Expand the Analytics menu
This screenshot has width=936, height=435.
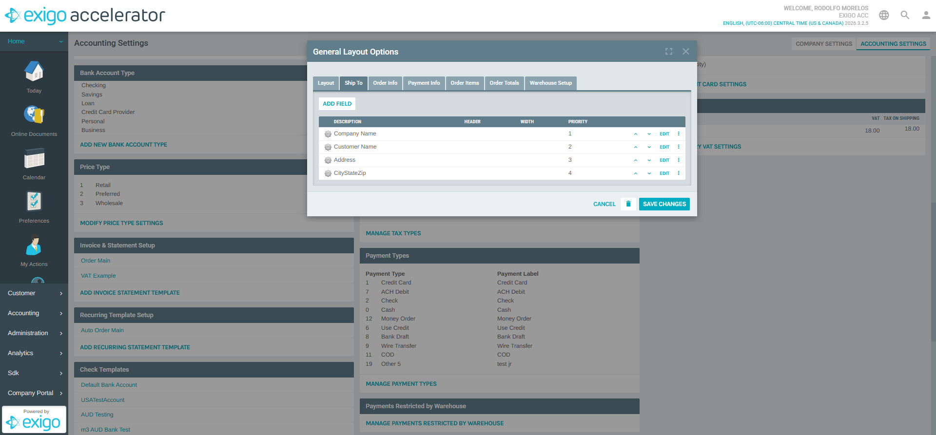(34, 353)
